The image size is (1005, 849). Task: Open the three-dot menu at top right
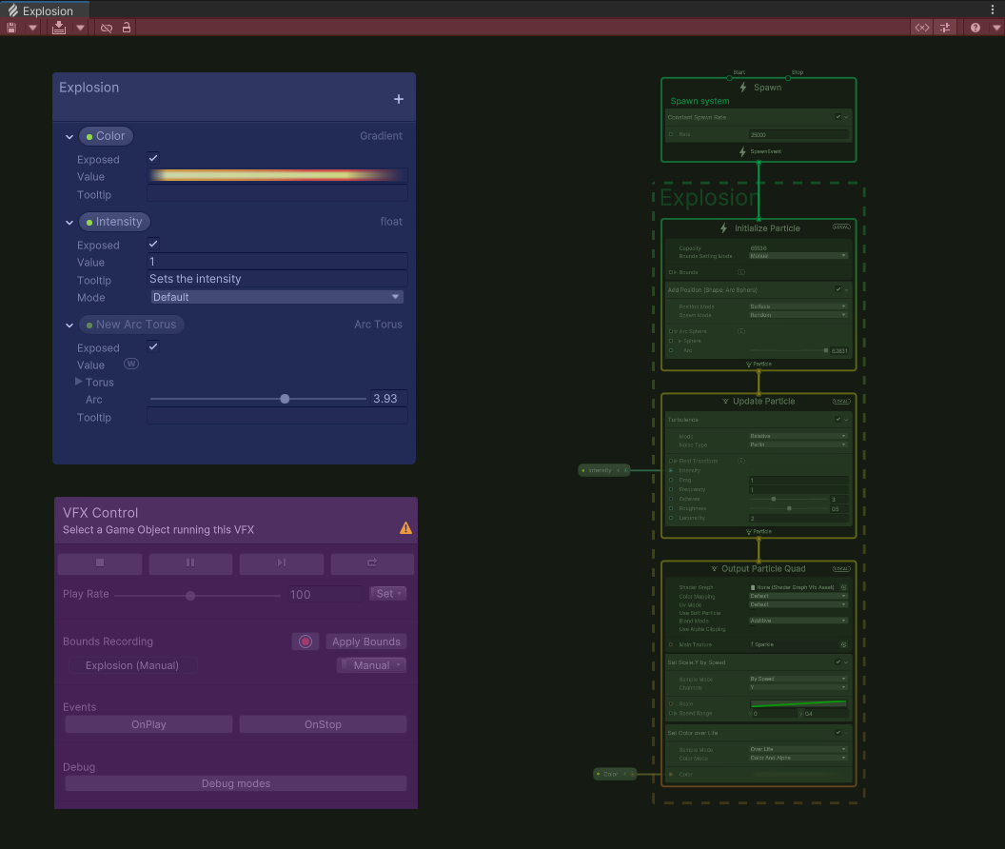[993, 9]
